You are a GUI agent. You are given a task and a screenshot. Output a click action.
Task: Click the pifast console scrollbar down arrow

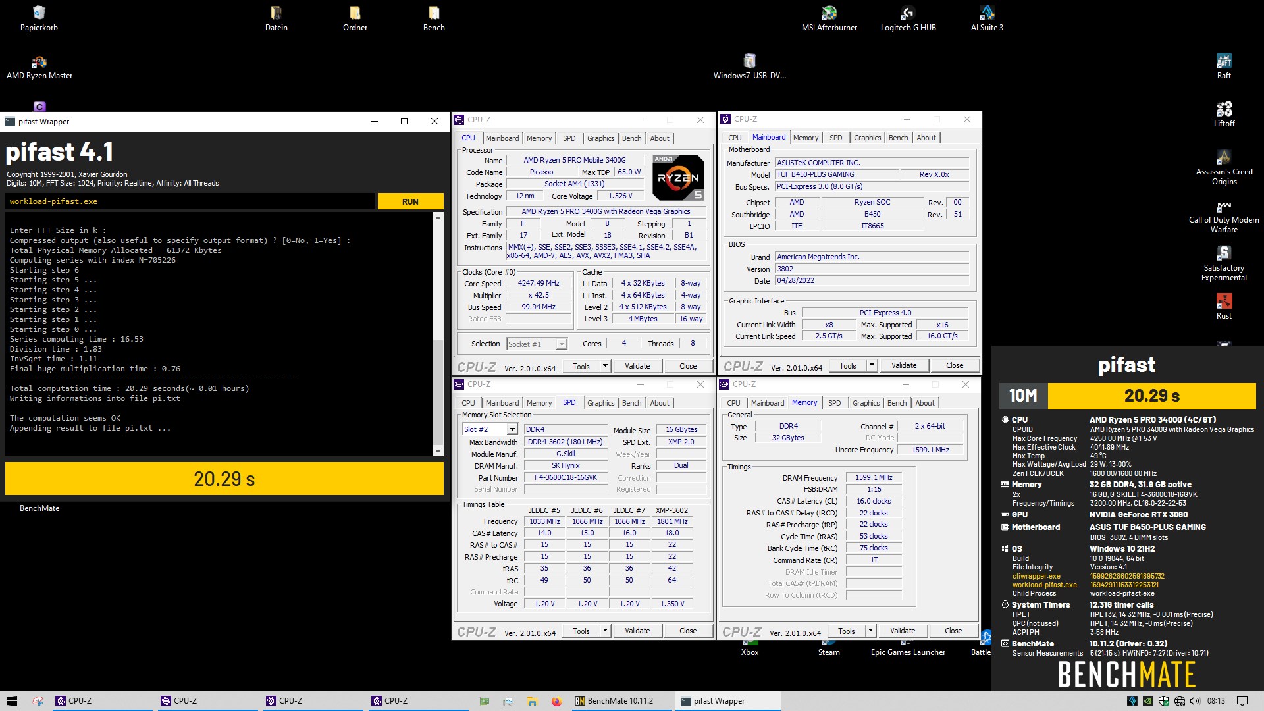click(x=438, y=451)
